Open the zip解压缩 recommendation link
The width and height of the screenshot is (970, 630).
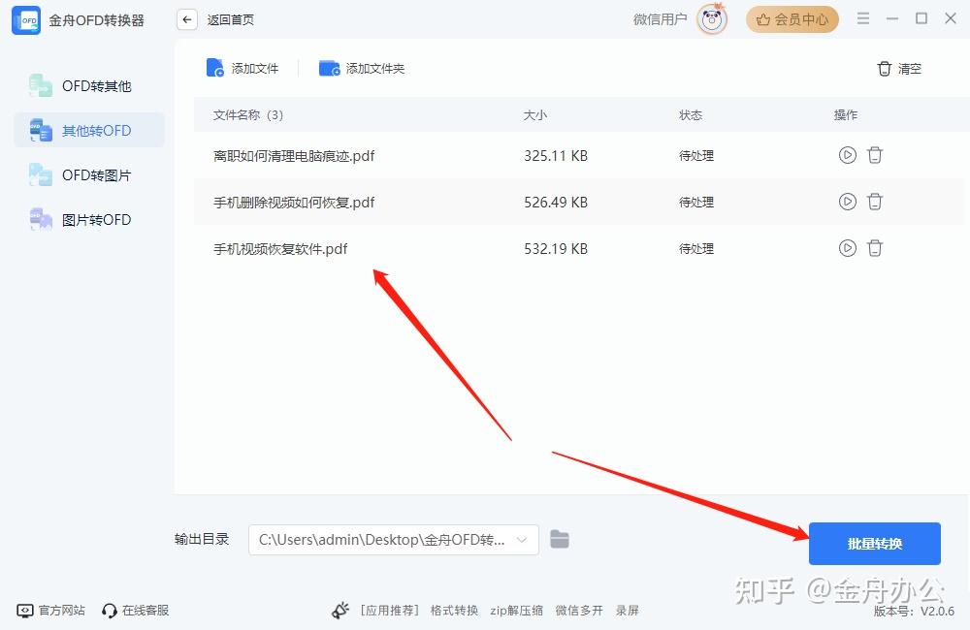[517, 611]
